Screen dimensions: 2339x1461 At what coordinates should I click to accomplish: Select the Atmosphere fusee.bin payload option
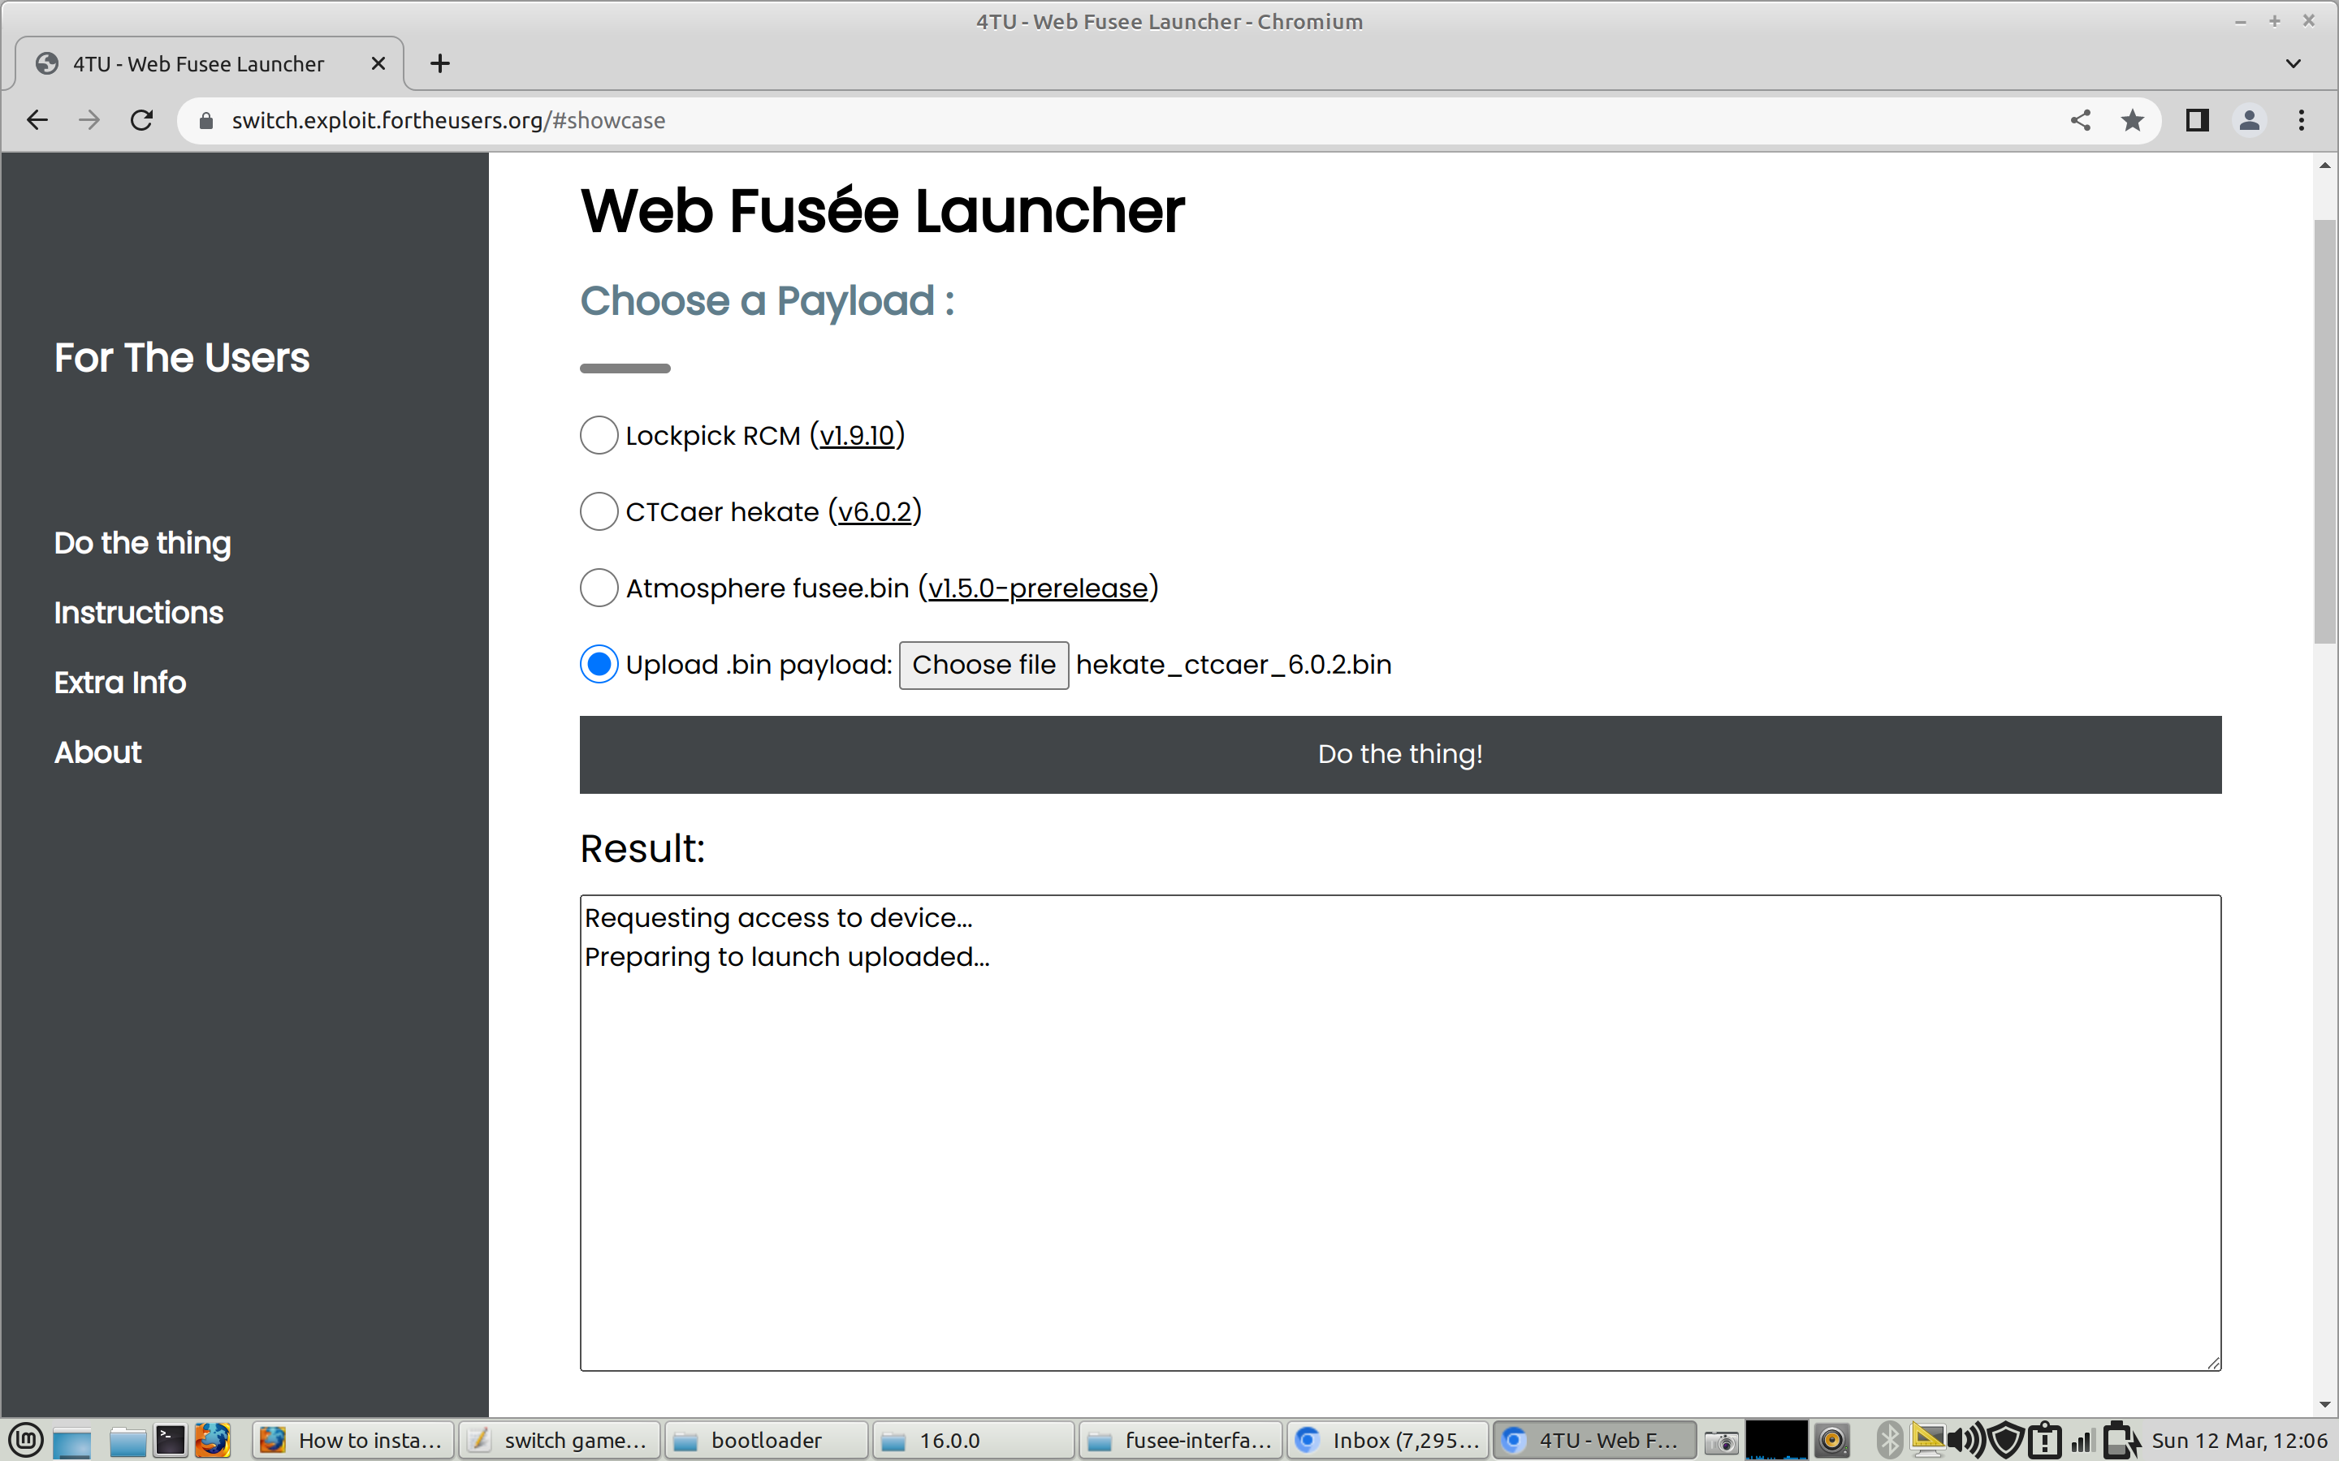tap(599, 588)
